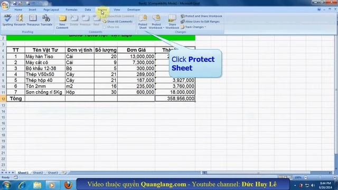
Task: Click the total cell 358,956,000
Action: (175, 99)
